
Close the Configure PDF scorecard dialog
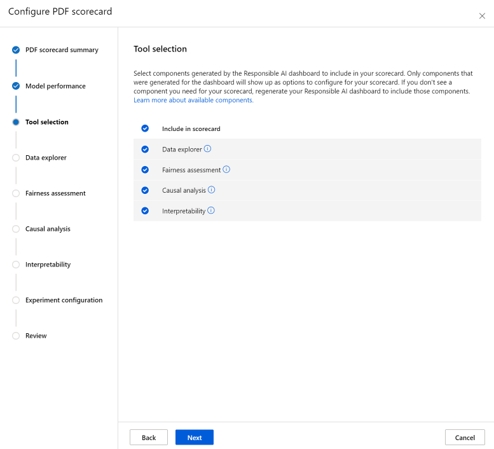click(482, 16)
